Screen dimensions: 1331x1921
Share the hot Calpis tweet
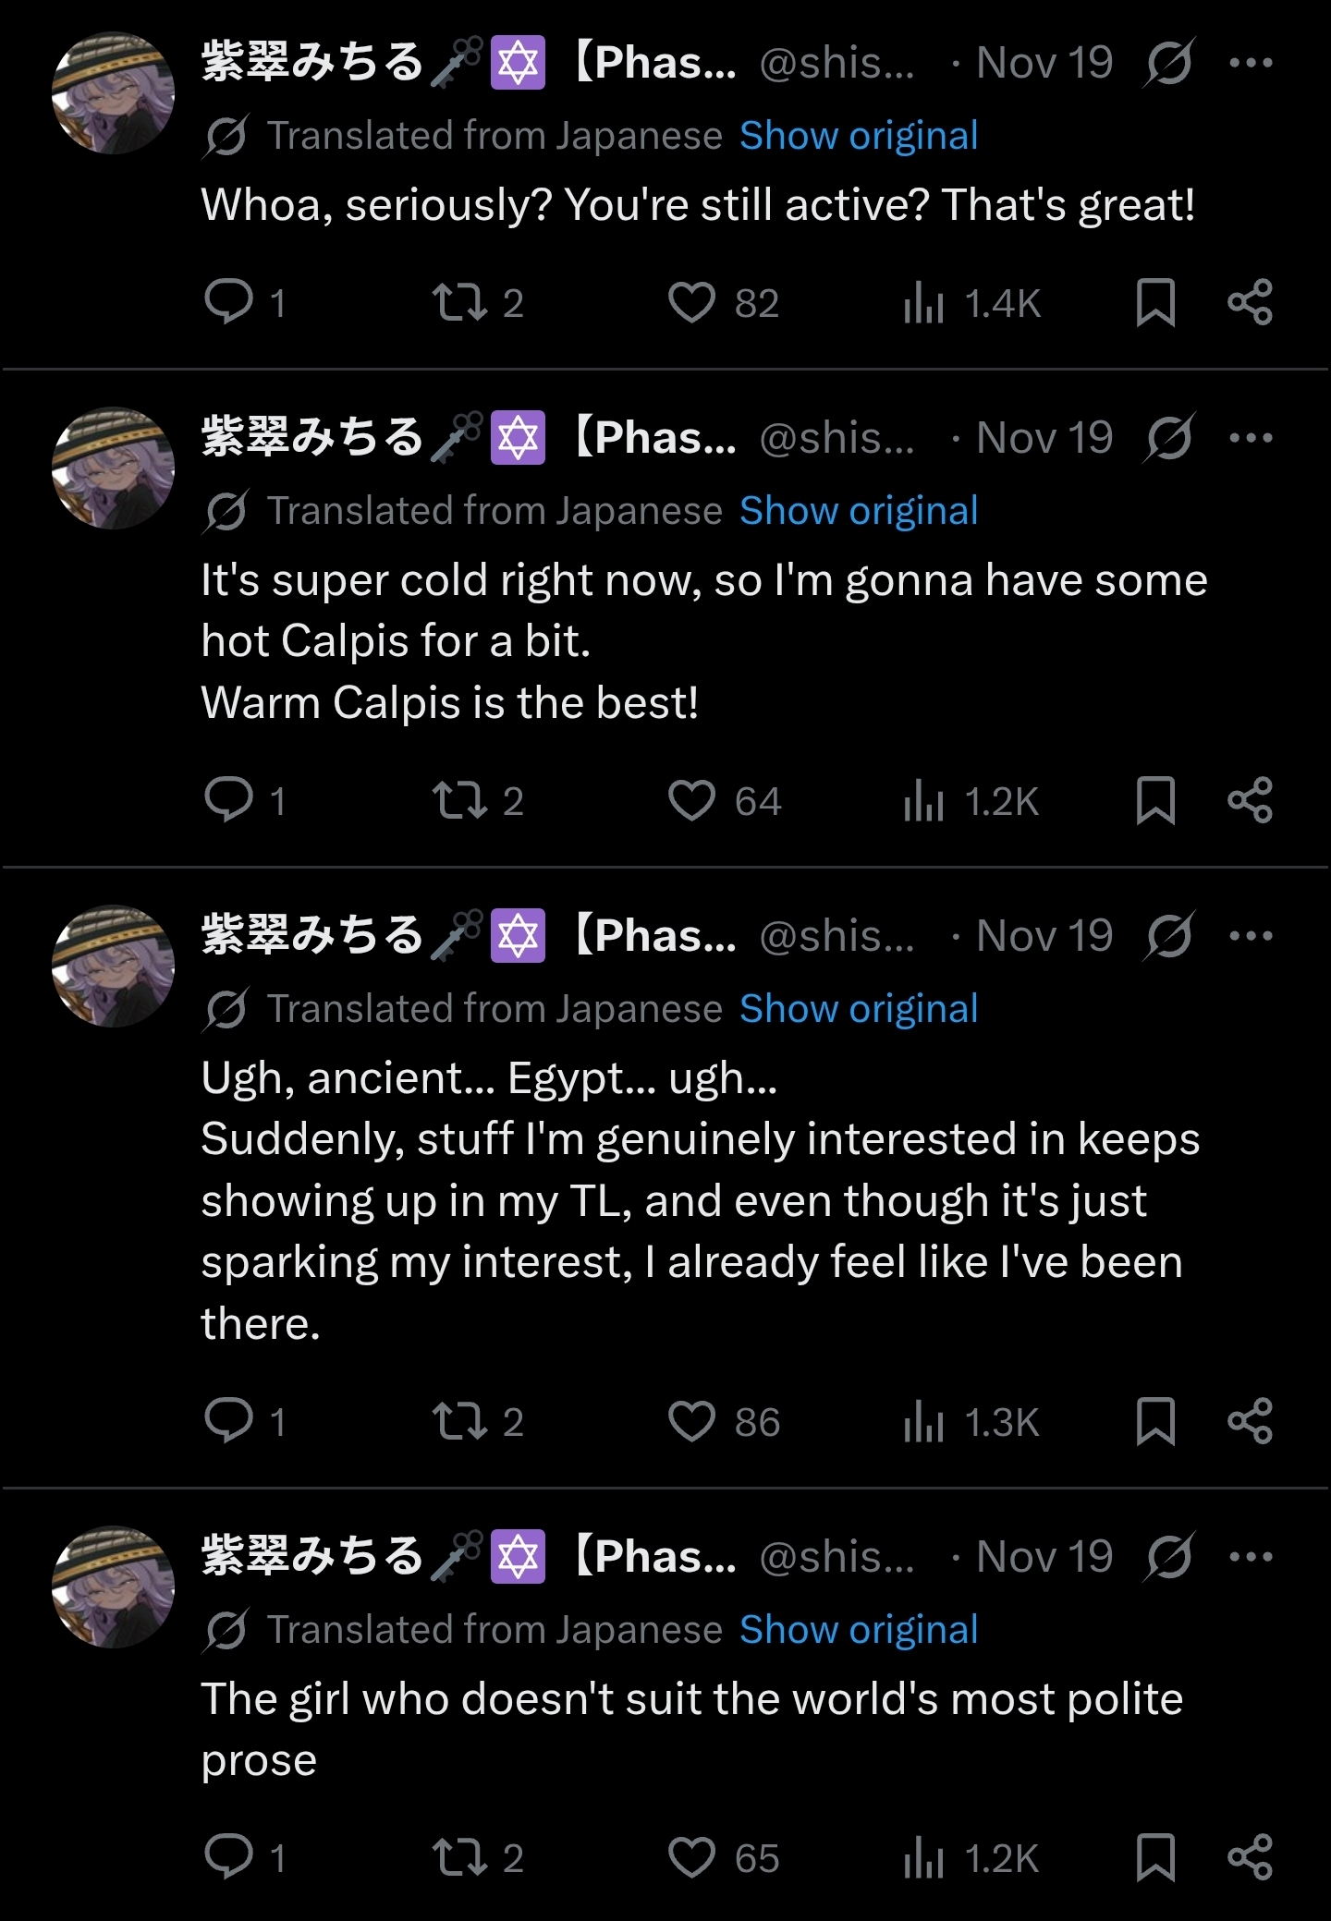1250,800
